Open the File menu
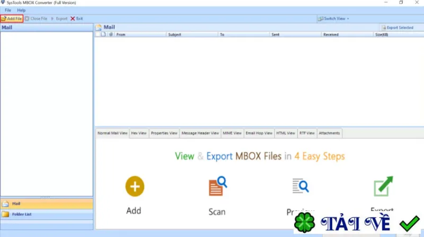Viewport: 424px width, 237px height. tap(8, 10)
